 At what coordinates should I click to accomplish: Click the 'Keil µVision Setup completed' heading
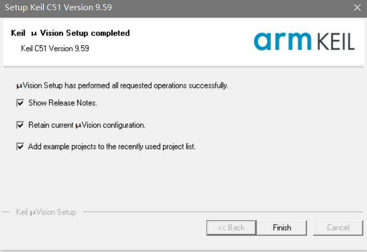coord(70,33)
